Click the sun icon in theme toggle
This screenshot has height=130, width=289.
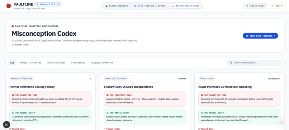(273, 6)
